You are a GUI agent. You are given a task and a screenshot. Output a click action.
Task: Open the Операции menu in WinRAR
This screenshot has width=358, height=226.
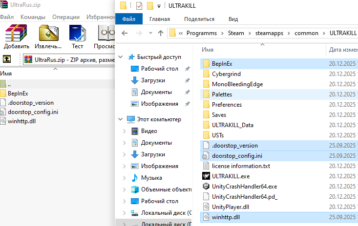66,17
